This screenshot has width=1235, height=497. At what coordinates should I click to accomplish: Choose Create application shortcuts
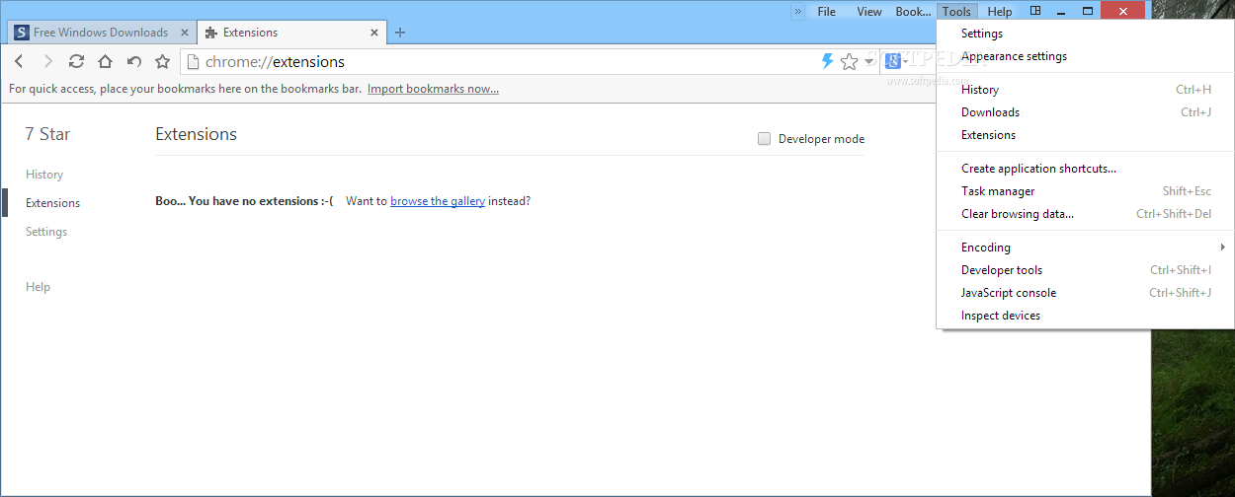click(1085, 169)
